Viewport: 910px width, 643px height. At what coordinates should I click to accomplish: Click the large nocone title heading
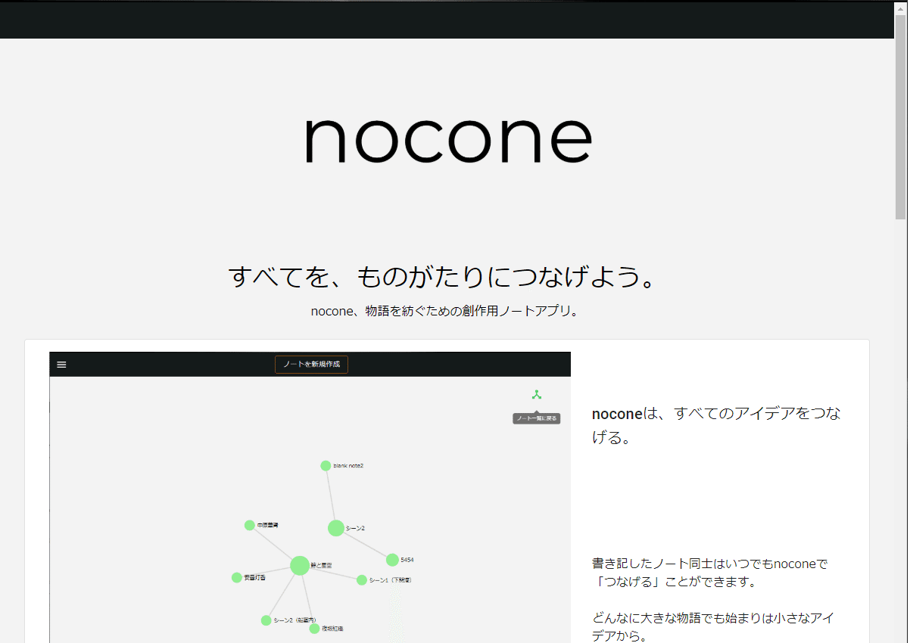tap(447, 139)
